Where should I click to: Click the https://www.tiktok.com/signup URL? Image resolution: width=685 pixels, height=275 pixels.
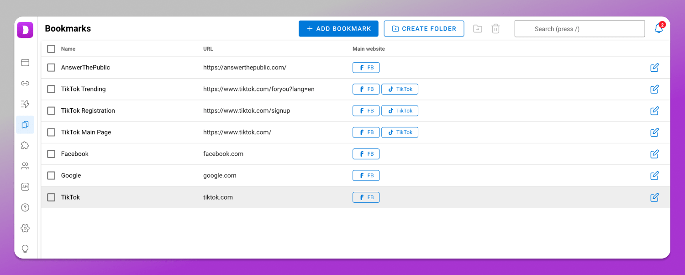click(247, 111)
